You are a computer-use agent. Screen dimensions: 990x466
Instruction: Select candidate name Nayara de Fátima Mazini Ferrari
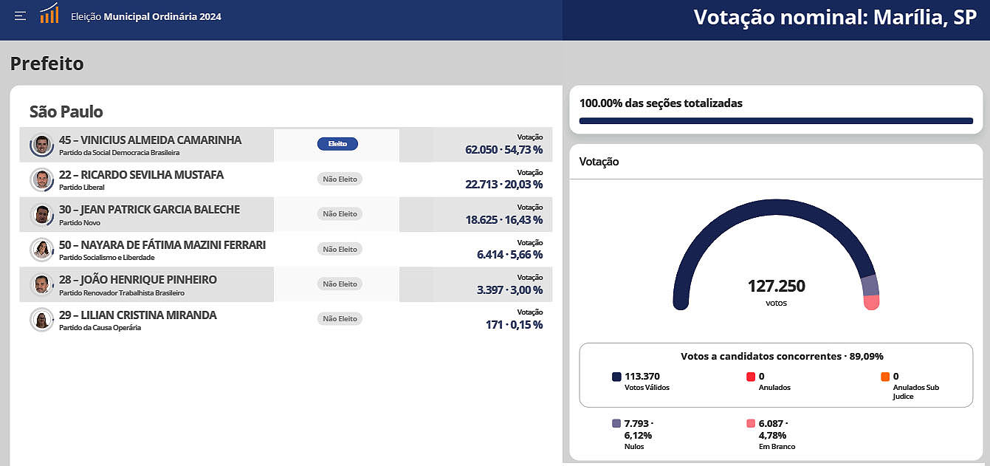point(162,244)
